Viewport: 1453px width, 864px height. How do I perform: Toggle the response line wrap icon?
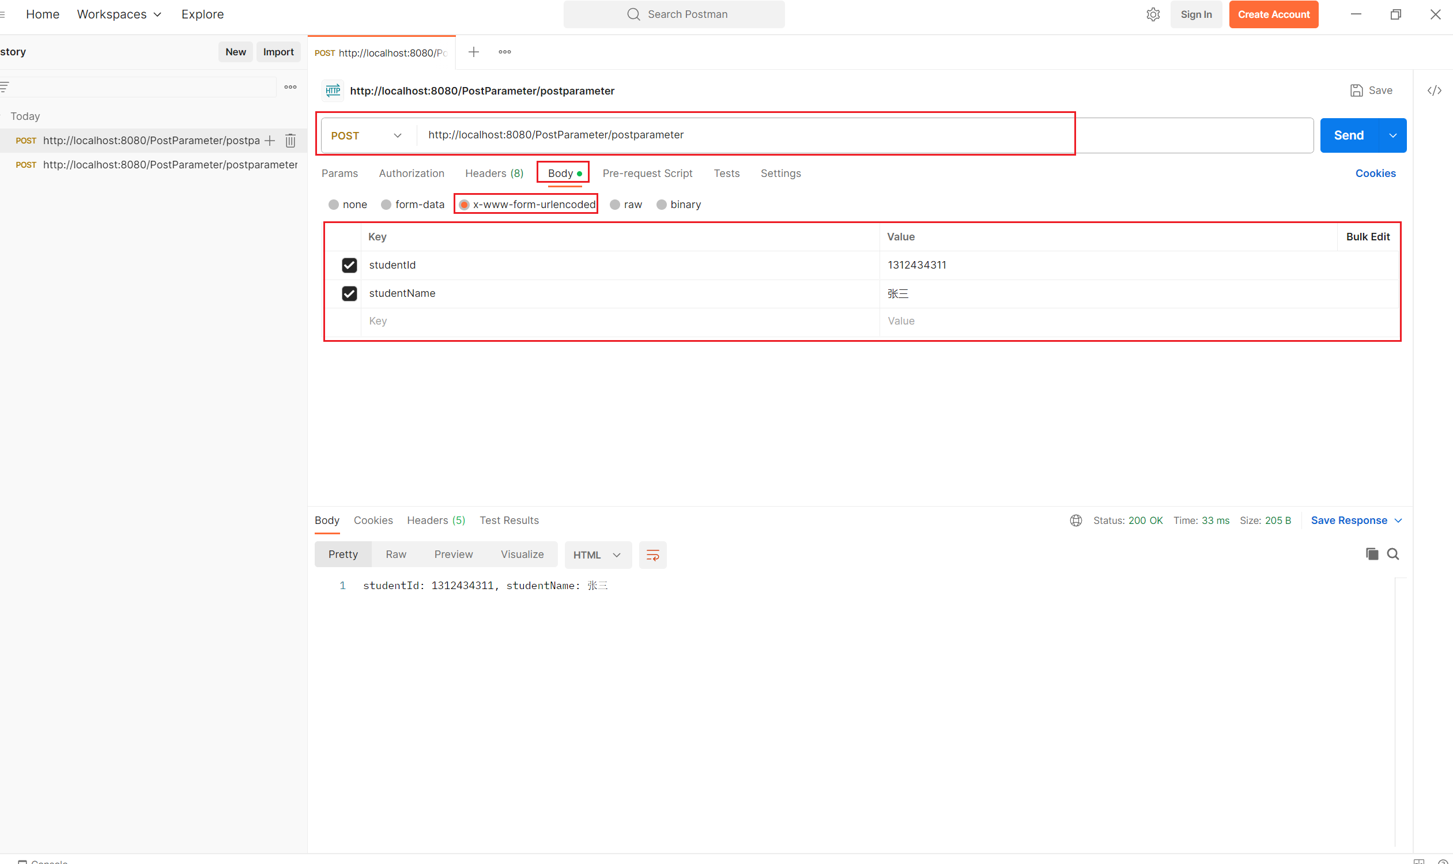[x=652, y=555]
